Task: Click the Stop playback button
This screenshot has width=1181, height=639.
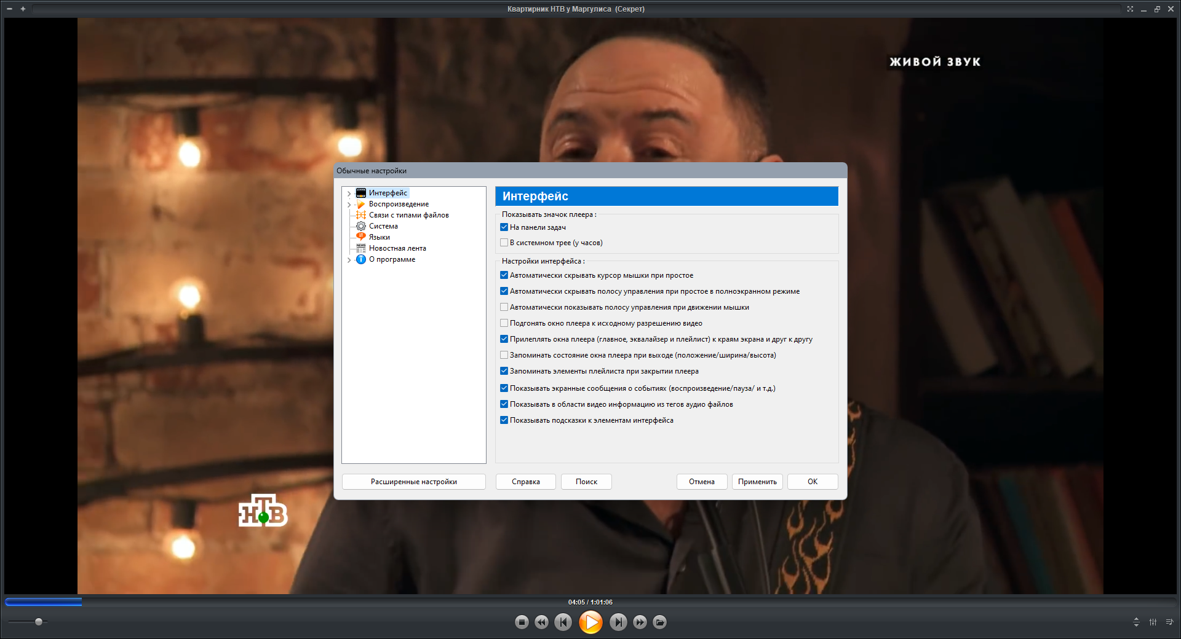Action: (x=522, y=622)
